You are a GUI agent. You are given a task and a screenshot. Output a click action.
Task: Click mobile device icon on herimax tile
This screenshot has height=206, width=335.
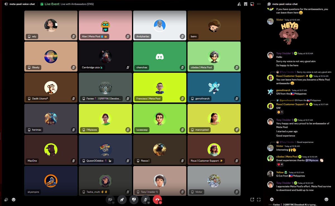pos(29,130)
